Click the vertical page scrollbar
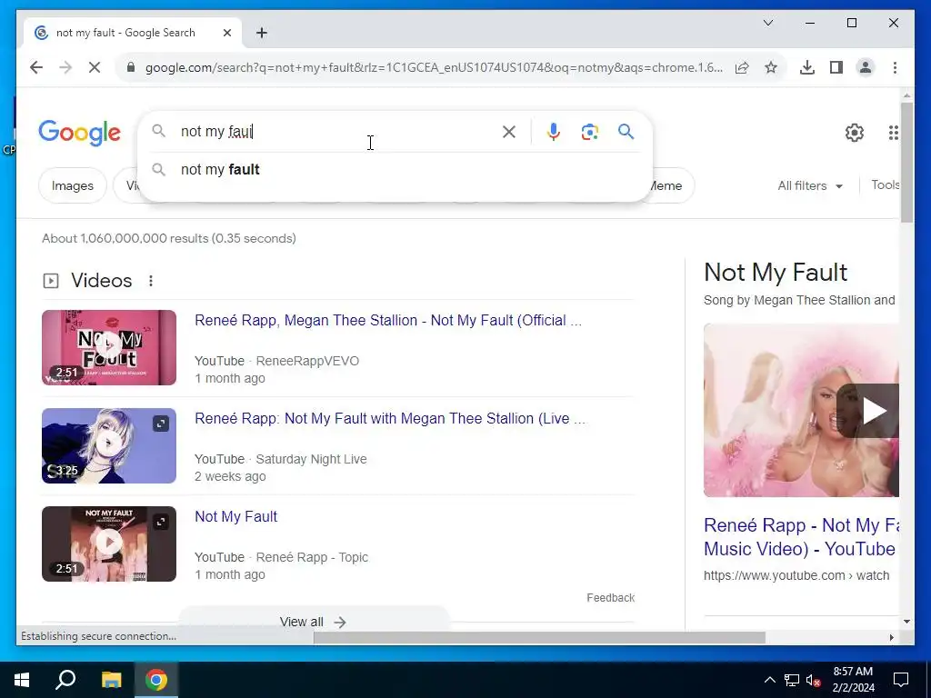This screenshot has width=931, height=698. [906, 162]
